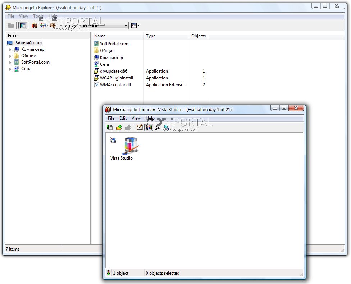Open the File menu in Microangelo Explorer
Image resolution: width=351 pixels, height=284 pixels.
click(x=11, y=16)
